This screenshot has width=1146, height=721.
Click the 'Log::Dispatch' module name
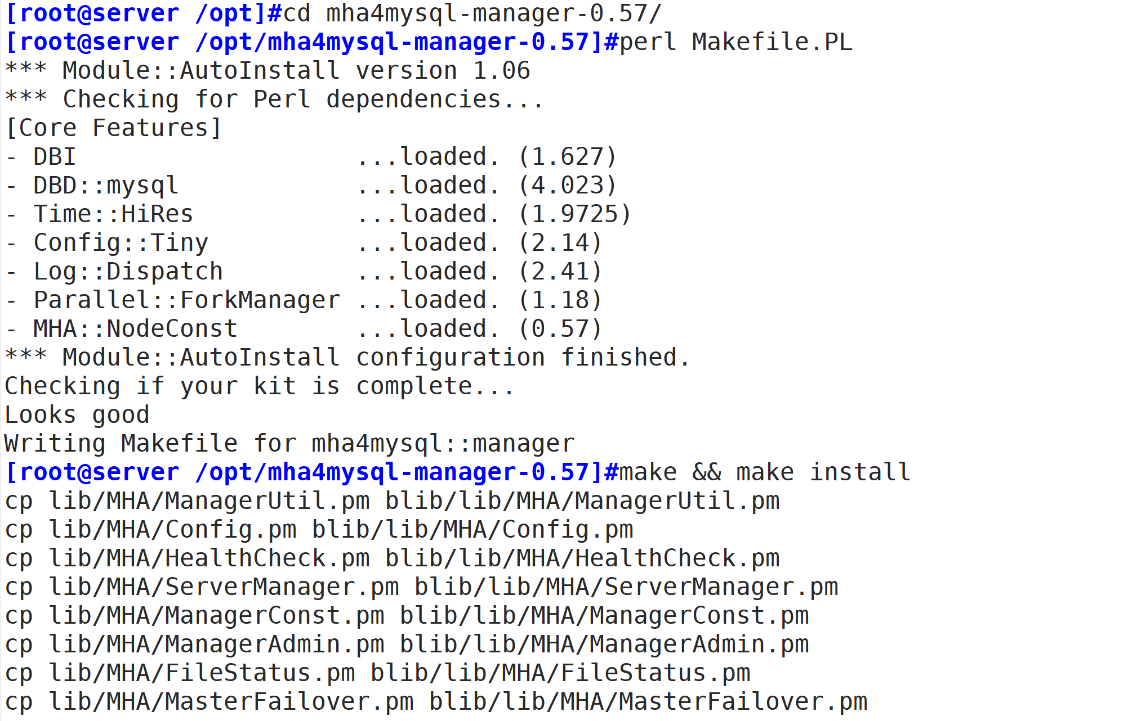tap(128, 272)
